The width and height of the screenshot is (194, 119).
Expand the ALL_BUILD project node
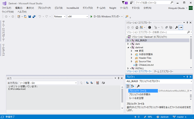pyautogui.click(x=128, y=40)
